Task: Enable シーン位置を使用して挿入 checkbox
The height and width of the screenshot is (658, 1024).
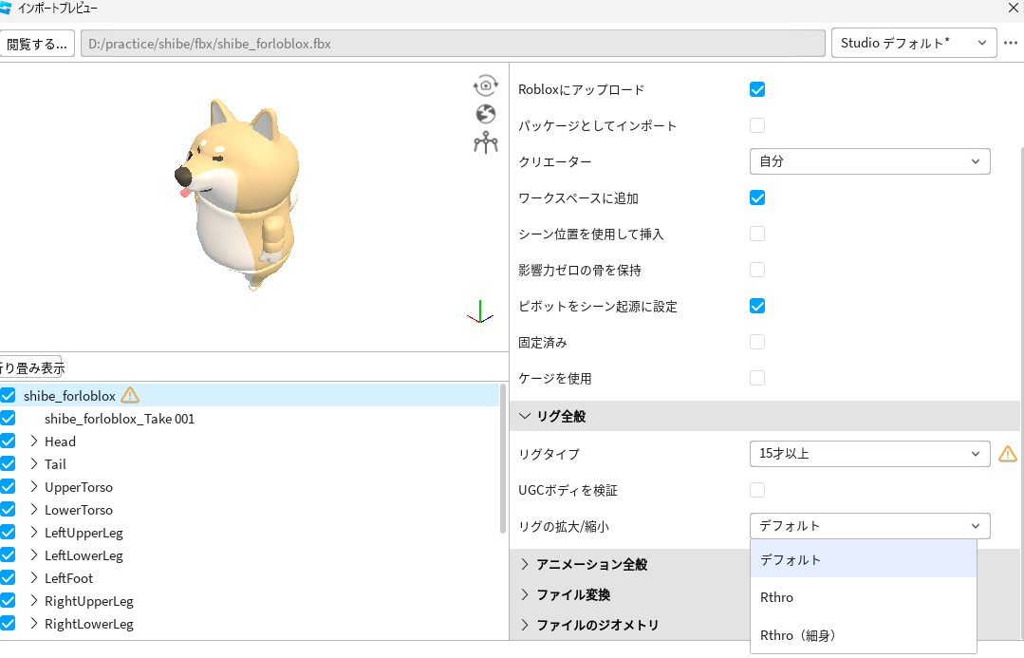Action: pos(757,234)
